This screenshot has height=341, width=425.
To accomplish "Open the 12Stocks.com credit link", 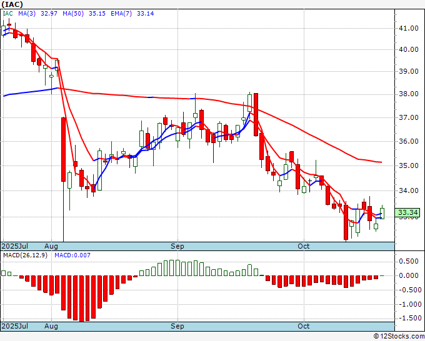I will (x=399, y=337).
